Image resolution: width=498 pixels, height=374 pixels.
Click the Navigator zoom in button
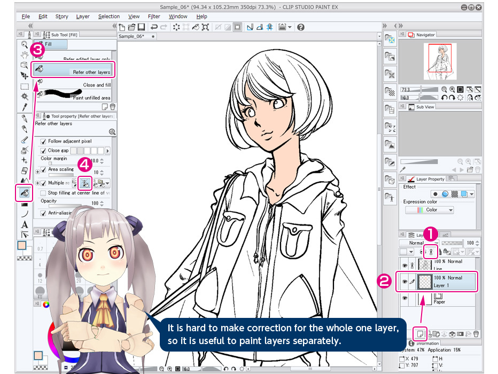[x=453, y=89]
